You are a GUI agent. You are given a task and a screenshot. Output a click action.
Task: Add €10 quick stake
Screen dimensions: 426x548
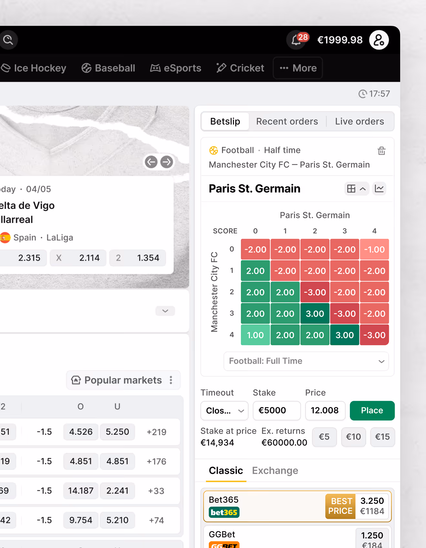coord(353,437)
